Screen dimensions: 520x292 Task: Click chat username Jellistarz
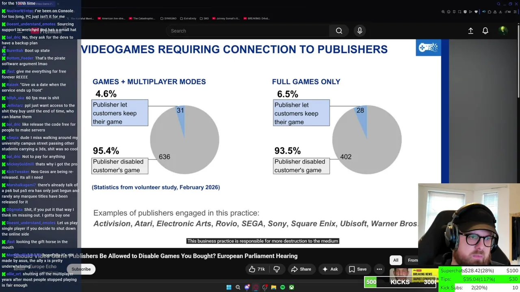(15, 105)
